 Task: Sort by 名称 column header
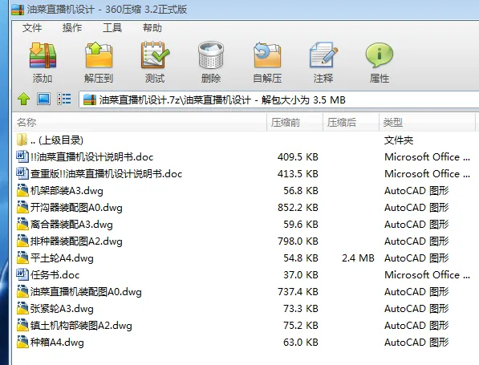click(x=140, y=123)
